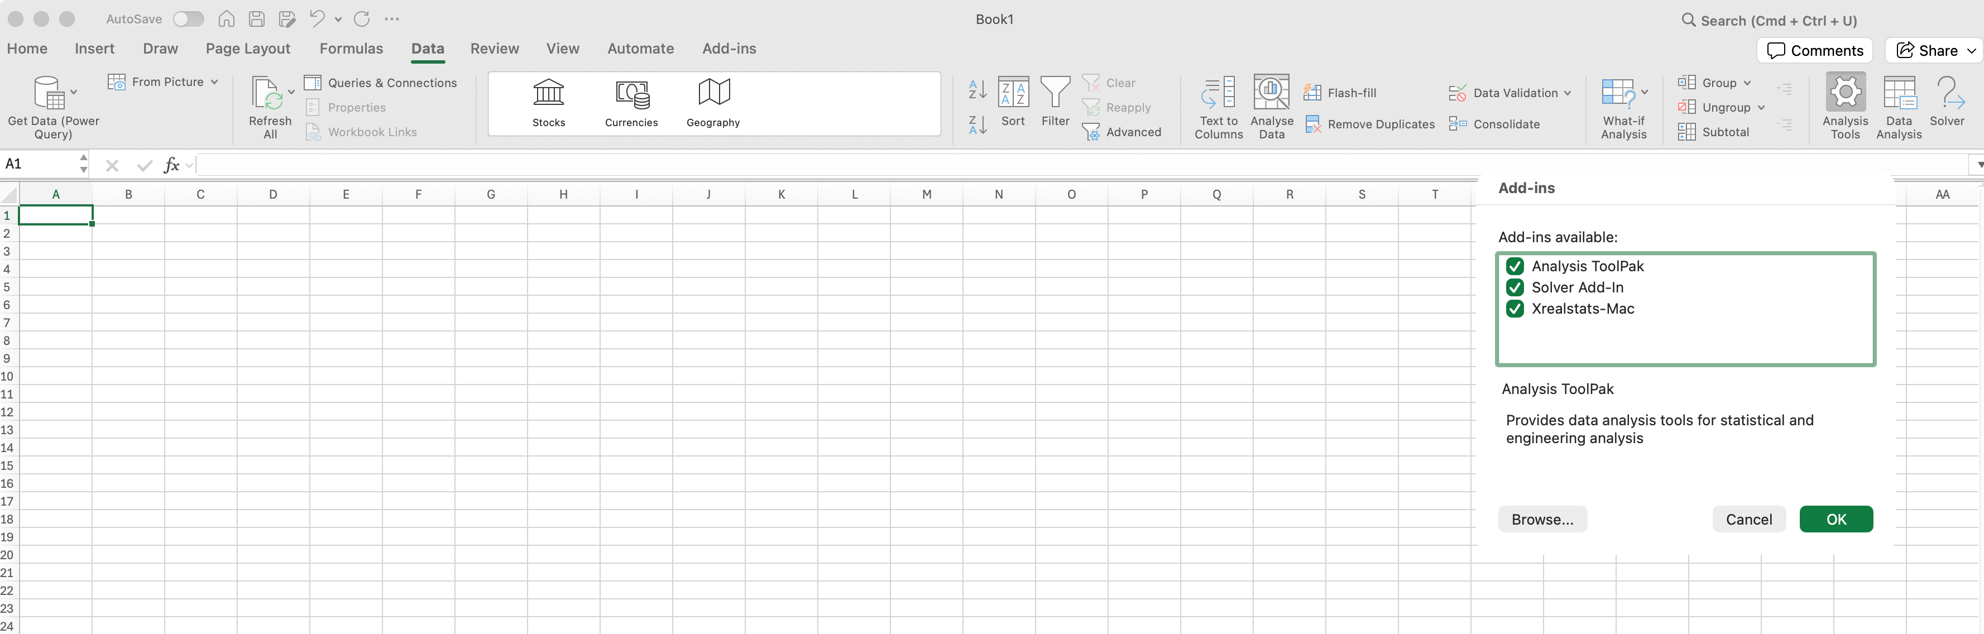Expand the Get Data (Power Query) dropdown
The height and width of the screenshot is (634, 1984).
click(74, 93)
